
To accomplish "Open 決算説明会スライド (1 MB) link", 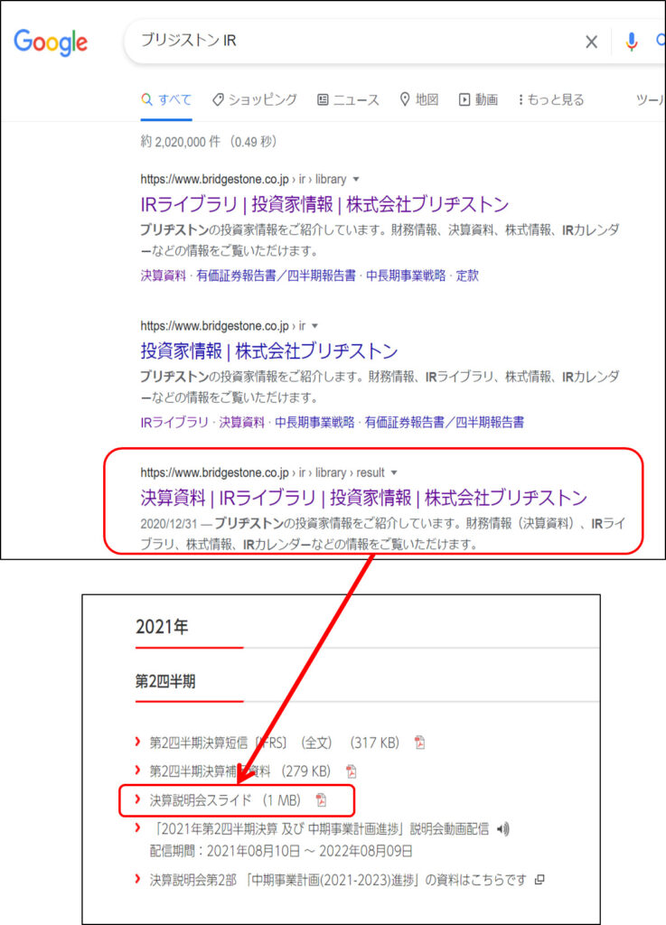I will coord(225,800).
